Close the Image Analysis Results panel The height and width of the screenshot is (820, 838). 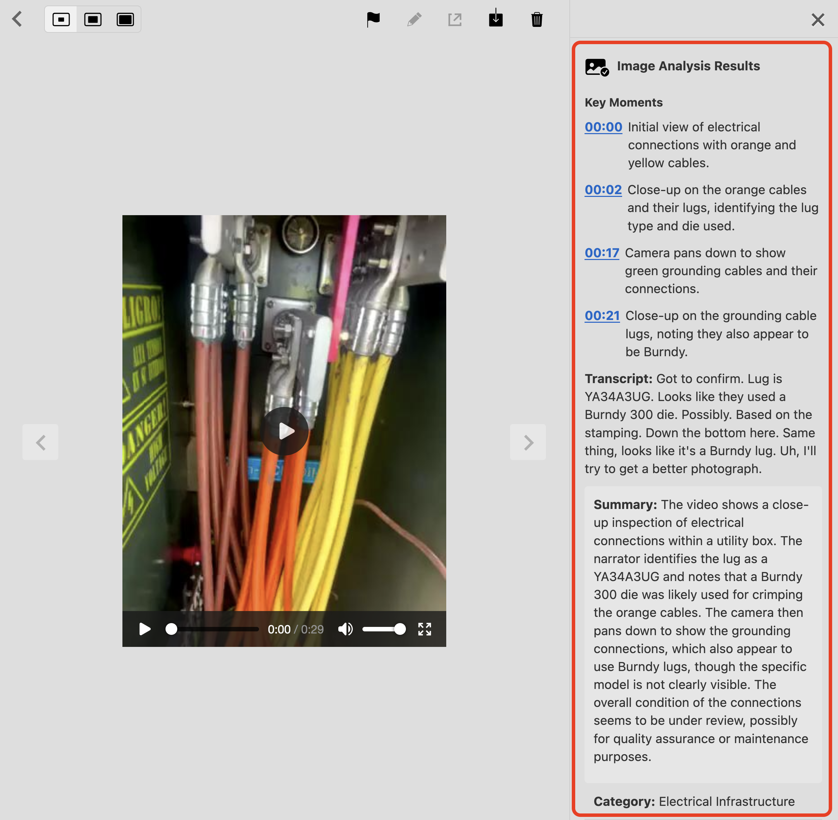817,20
